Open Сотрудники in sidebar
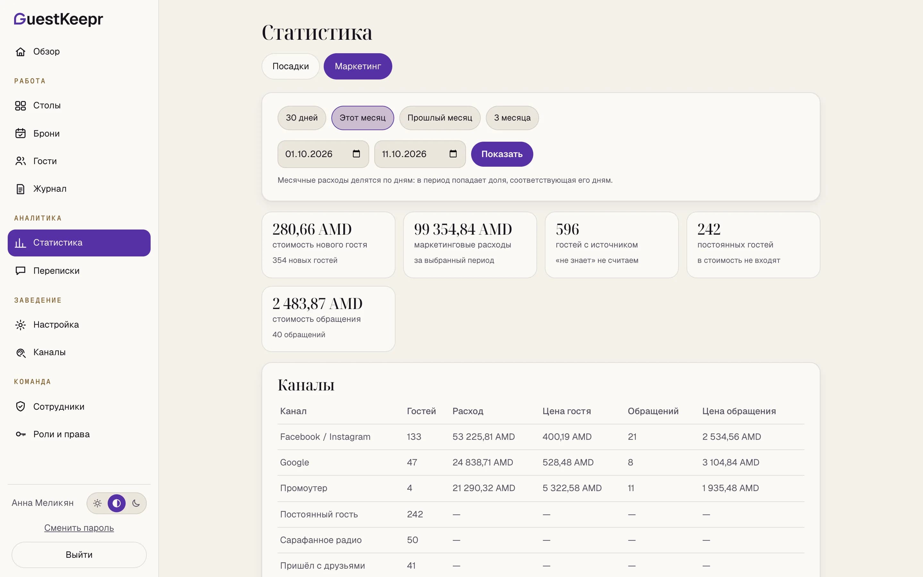The height and width of the screenshot is (577, 923). [79, 407]
